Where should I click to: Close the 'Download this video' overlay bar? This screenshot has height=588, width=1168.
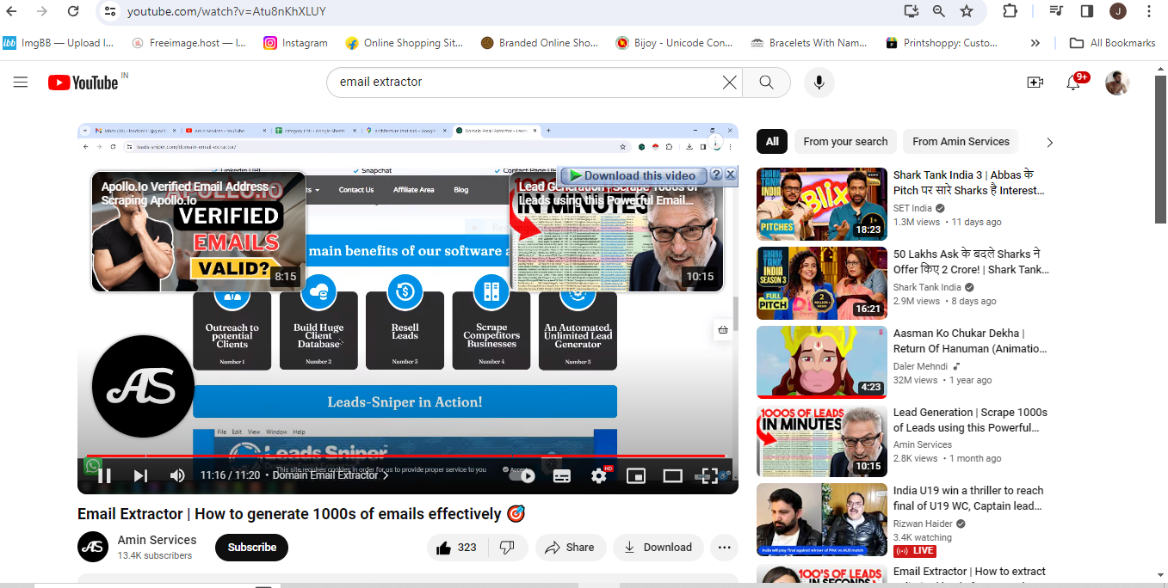click(730, 175)
